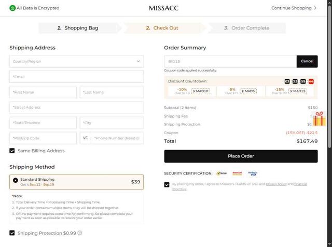
Task: Click the Verified by Visa badge
Action: (253, 173)
